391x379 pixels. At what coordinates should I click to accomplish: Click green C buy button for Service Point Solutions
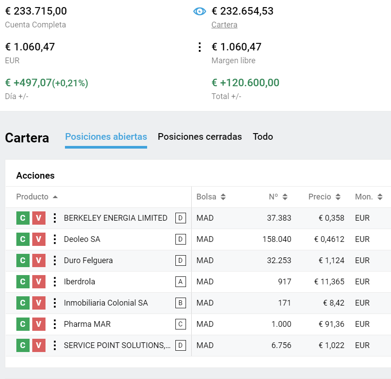23,345
